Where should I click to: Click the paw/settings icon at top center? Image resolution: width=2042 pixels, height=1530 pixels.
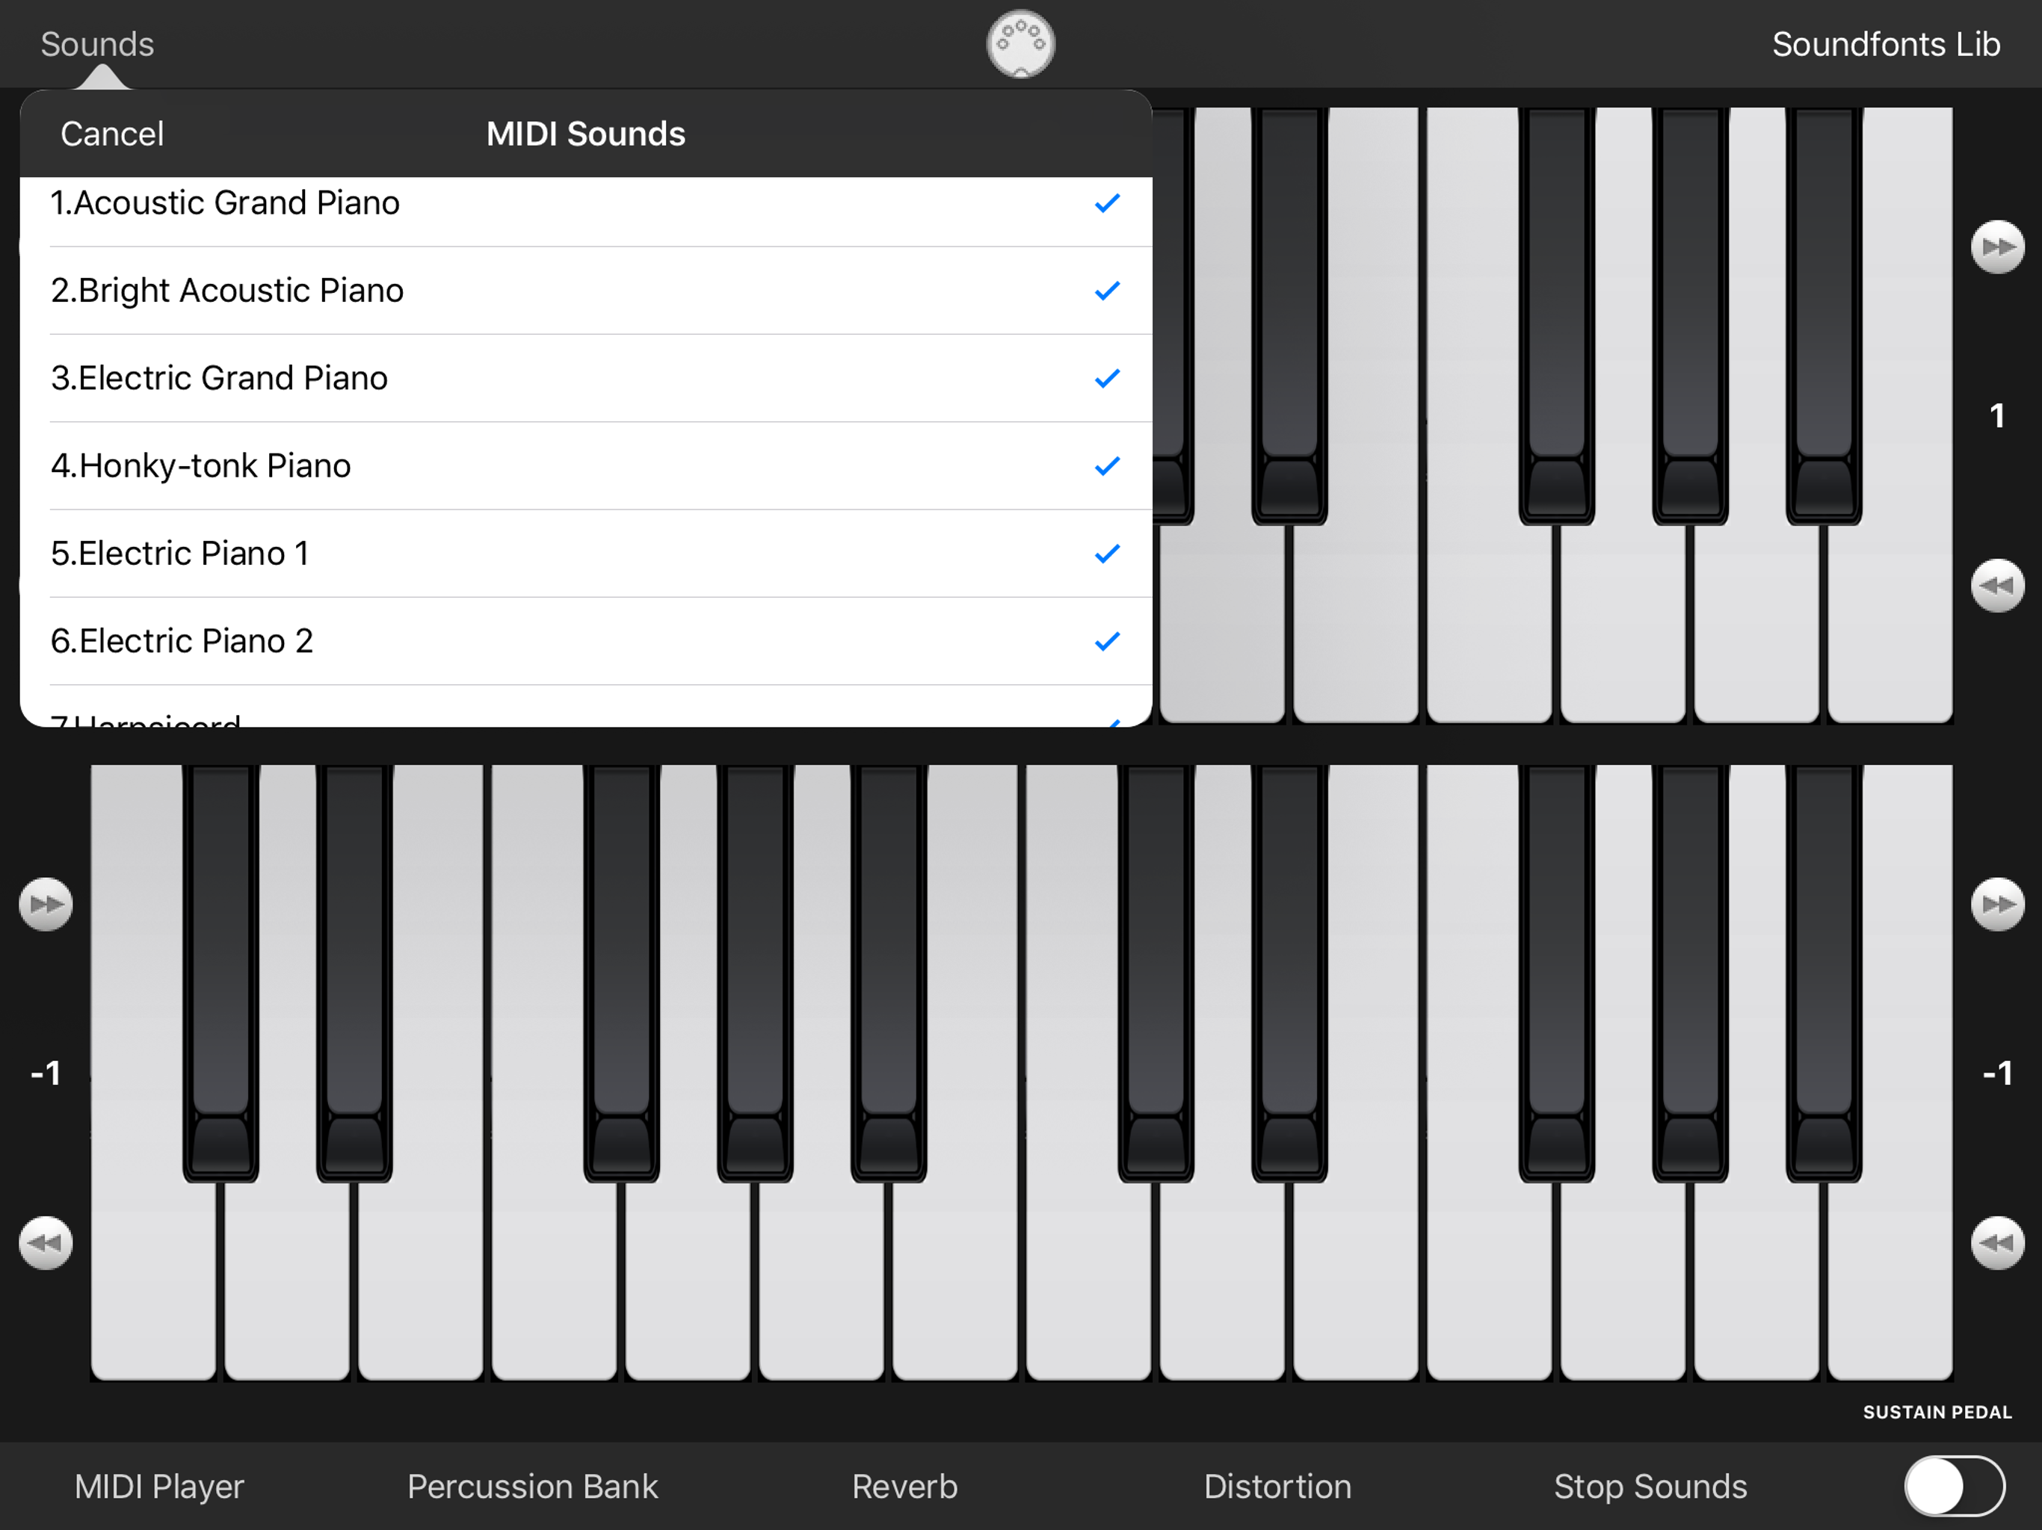coord(1021,43)
